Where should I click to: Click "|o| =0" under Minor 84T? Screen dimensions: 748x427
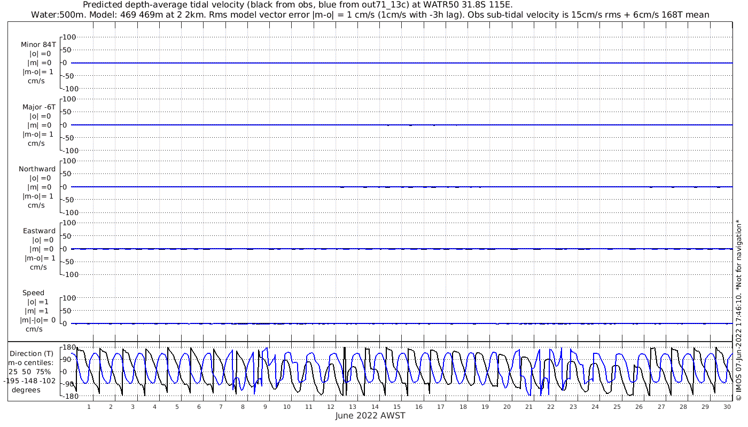[40, 54]
